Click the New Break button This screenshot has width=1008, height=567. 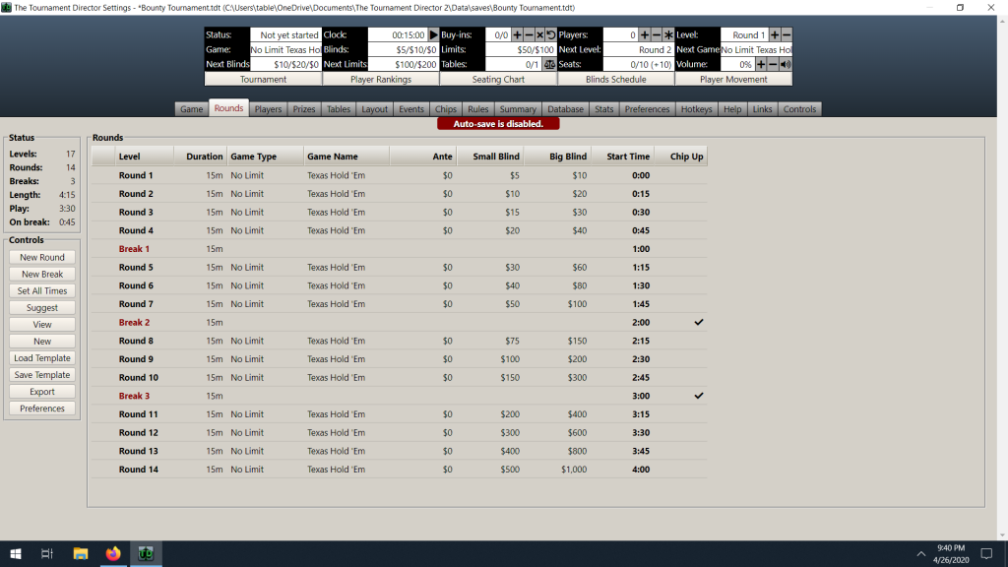pyautogui.click(x=41, y=274)
